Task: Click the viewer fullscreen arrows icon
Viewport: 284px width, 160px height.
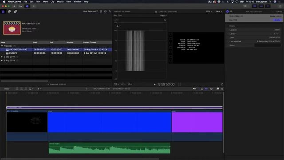Action: point(222,84)
